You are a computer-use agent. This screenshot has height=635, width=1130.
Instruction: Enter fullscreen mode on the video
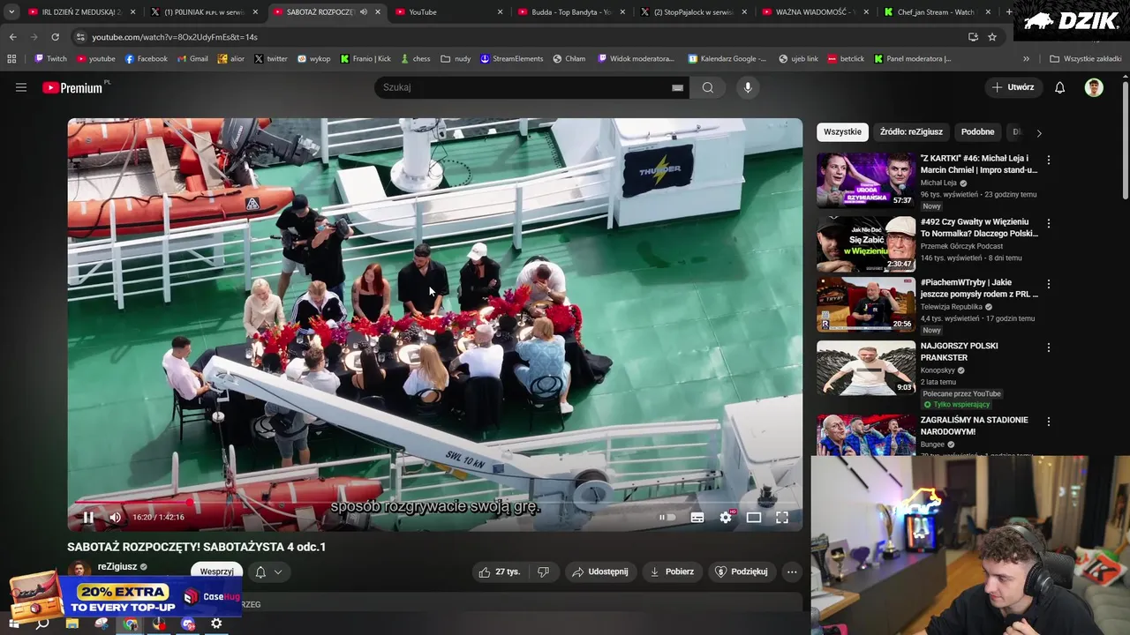coord(782,518)
